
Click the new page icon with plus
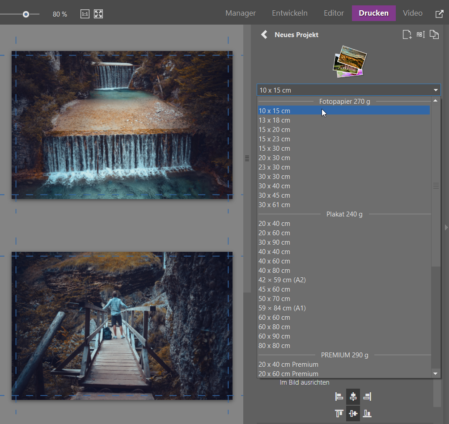407,35
